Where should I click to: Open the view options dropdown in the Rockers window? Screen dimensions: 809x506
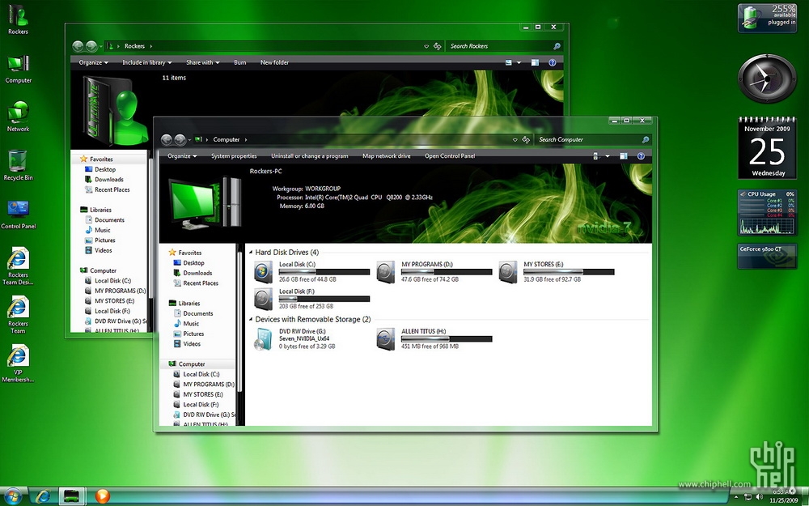(x=519, y=62)
